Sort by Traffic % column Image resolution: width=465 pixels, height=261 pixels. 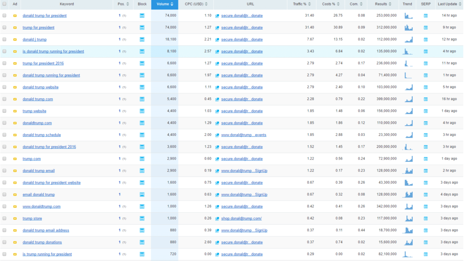pyautogui.click(x=302, y=4)
